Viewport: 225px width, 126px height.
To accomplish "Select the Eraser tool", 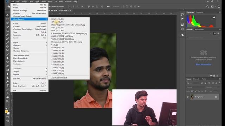I will (7, 66).
